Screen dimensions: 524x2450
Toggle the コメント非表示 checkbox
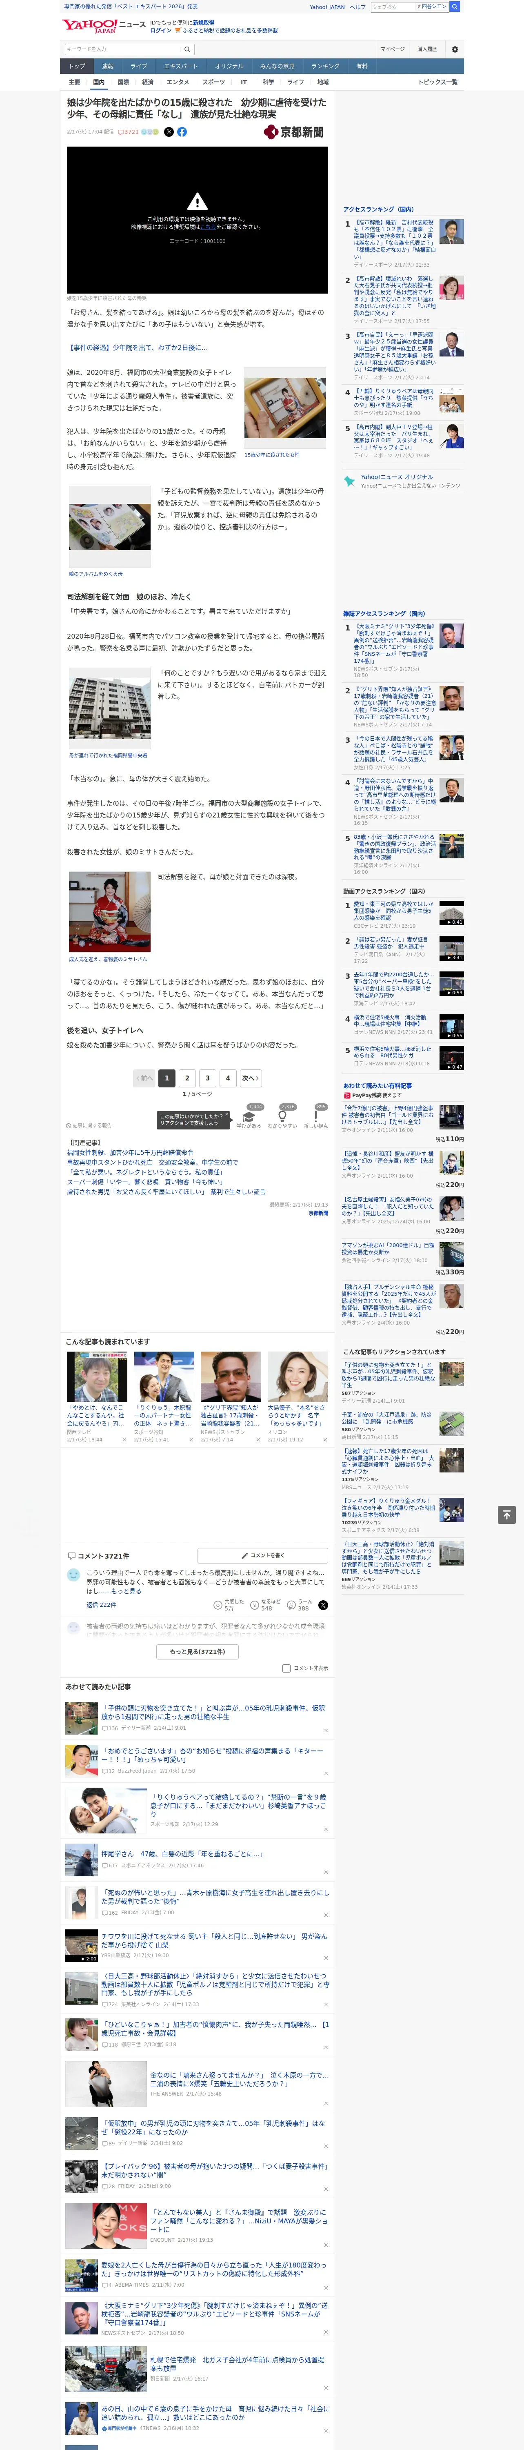[286, 1668]
